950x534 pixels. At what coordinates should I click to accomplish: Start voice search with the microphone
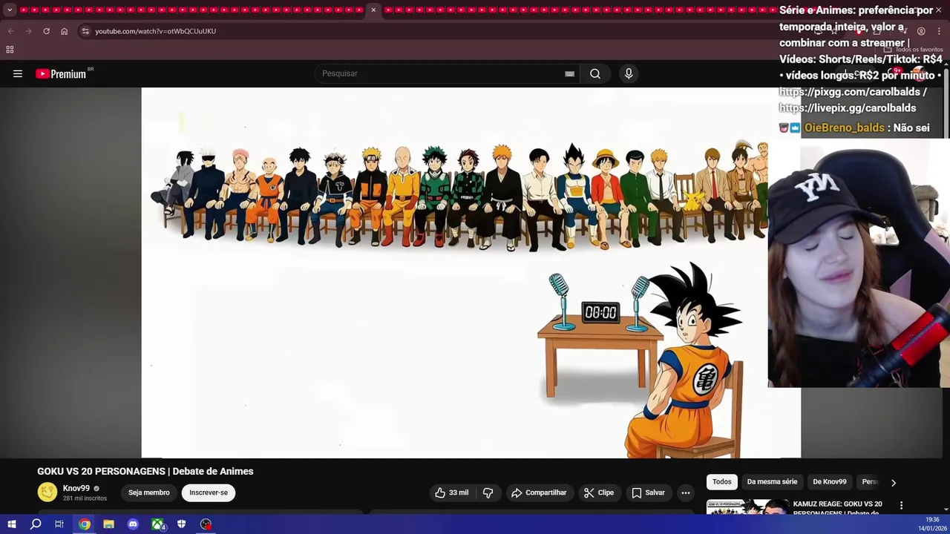(629, 73)
